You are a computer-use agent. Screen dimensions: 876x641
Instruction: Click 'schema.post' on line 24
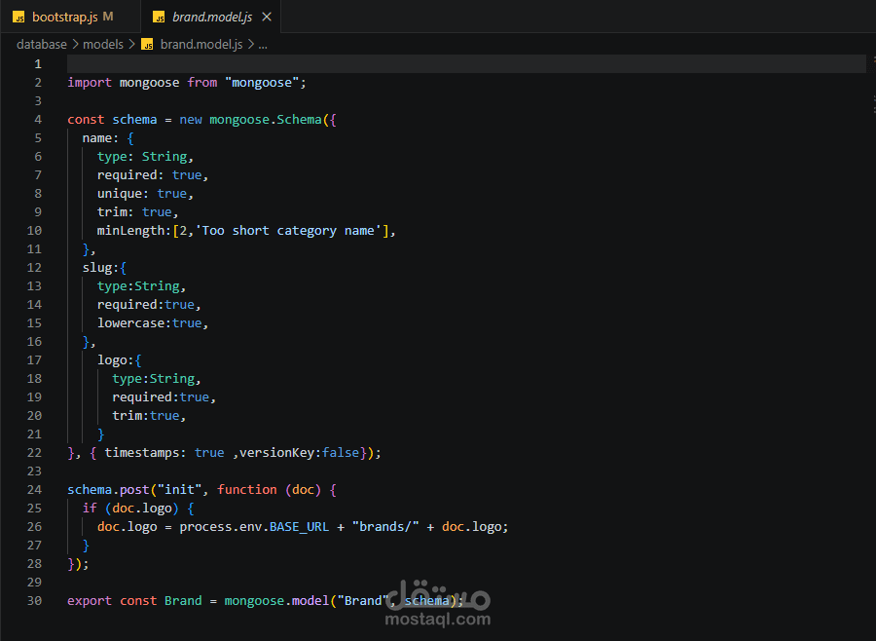coord(108,489)
